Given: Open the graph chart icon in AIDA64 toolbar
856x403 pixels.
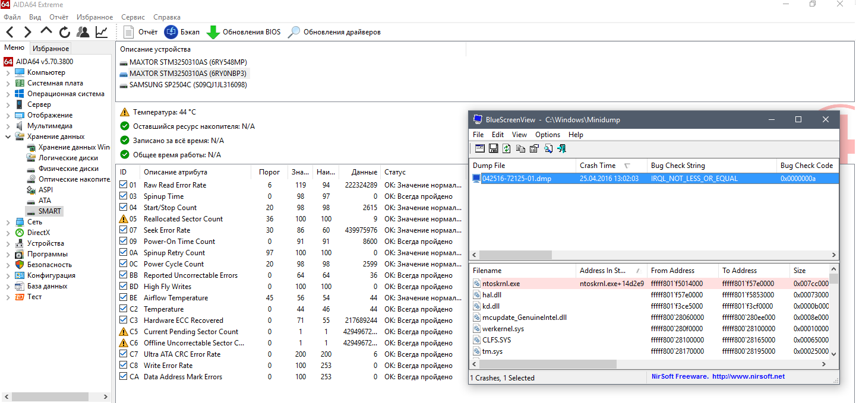Looking at the screenshot, I should [x=102, y=32].
